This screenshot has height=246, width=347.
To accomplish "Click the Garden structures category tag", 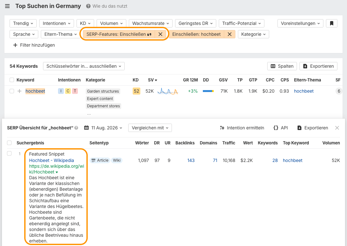I will tap(103, 91).
